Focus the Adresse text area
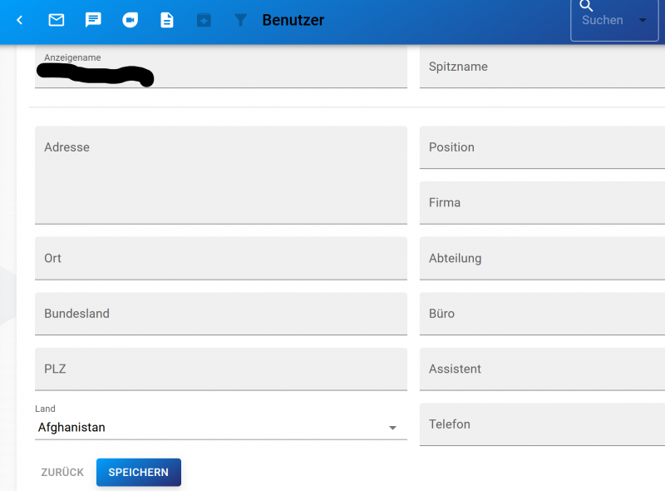 click(x=220, y=175)
